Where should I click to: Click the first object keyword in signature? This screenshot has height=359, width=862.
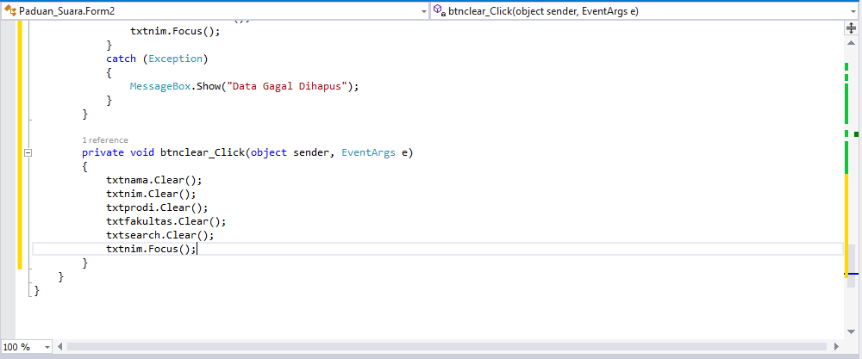point(269,152)
